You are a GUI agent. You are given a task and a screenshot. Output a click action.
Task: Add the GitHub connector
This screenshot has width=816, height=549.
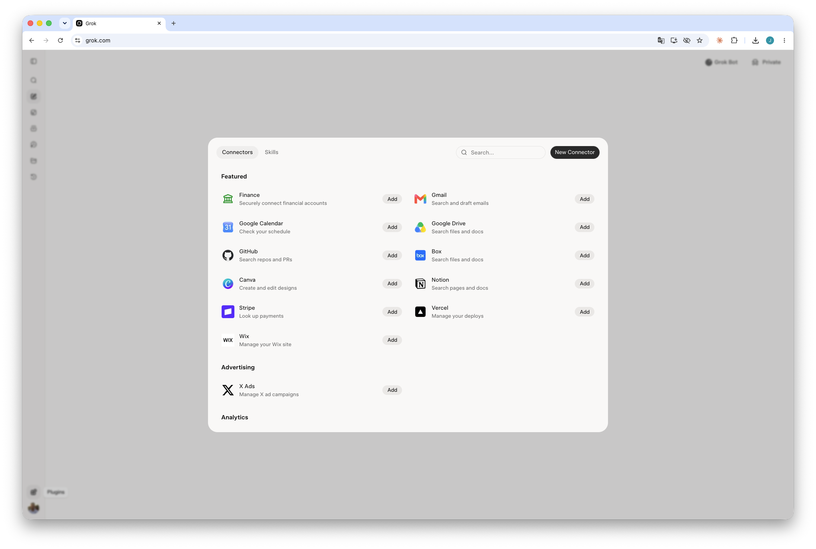point(392,256)
